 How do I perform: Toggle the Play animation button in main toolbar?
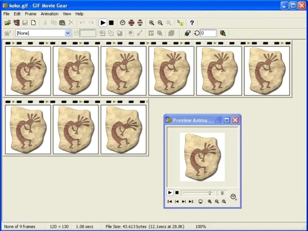pyautogui.click(x=103, y=23)
